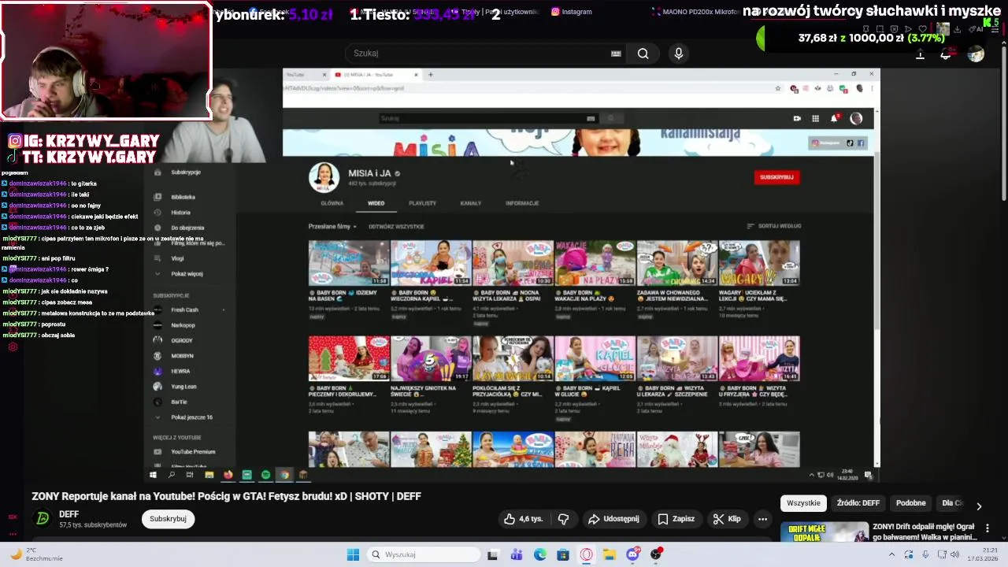This screenshot has width=1008, height=567.
Task: Open the Windows Start button on taskbar
Action: click(x=353, y=554)
